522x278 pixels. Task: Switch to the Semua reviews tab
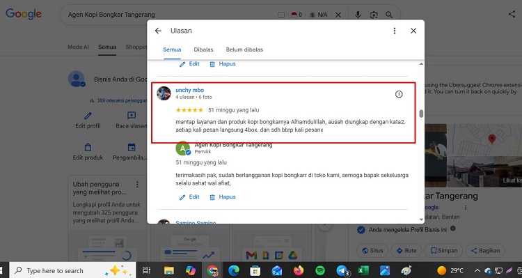[172, 49]
